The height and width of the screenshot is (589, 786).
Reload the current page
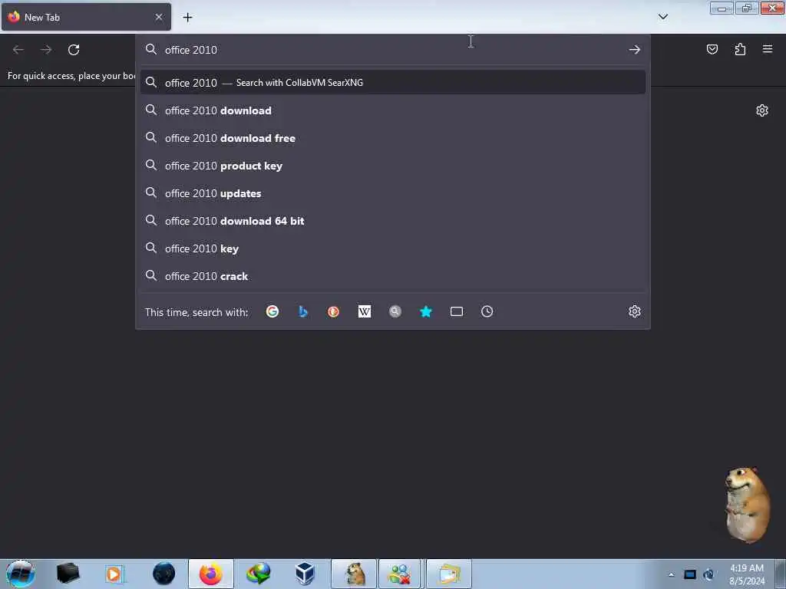click(x=74, y=50)
